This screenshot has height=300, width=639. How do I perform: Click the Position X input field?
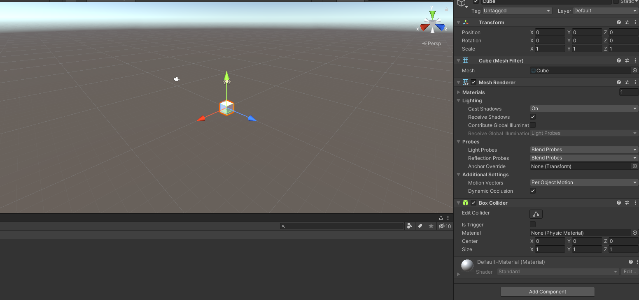tap(550, 32)
